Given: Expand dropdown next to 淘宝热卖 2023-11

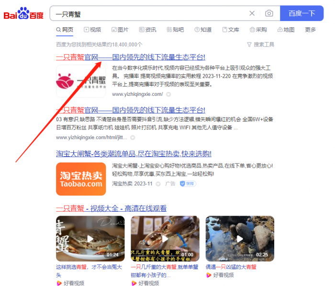Looking at the screenshot, I should [158, 184].
